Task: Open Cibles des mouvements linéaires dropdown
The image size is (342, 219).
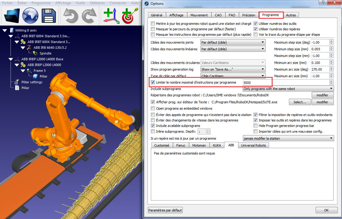Action: click(233, 49)
